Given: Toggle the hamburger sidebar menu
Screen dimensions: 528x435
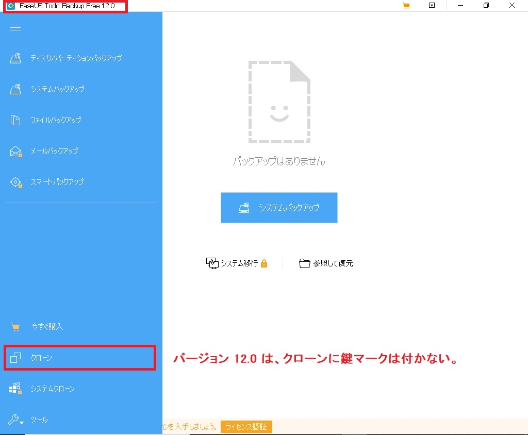Looking at the screenshot, I should [15, 28].
